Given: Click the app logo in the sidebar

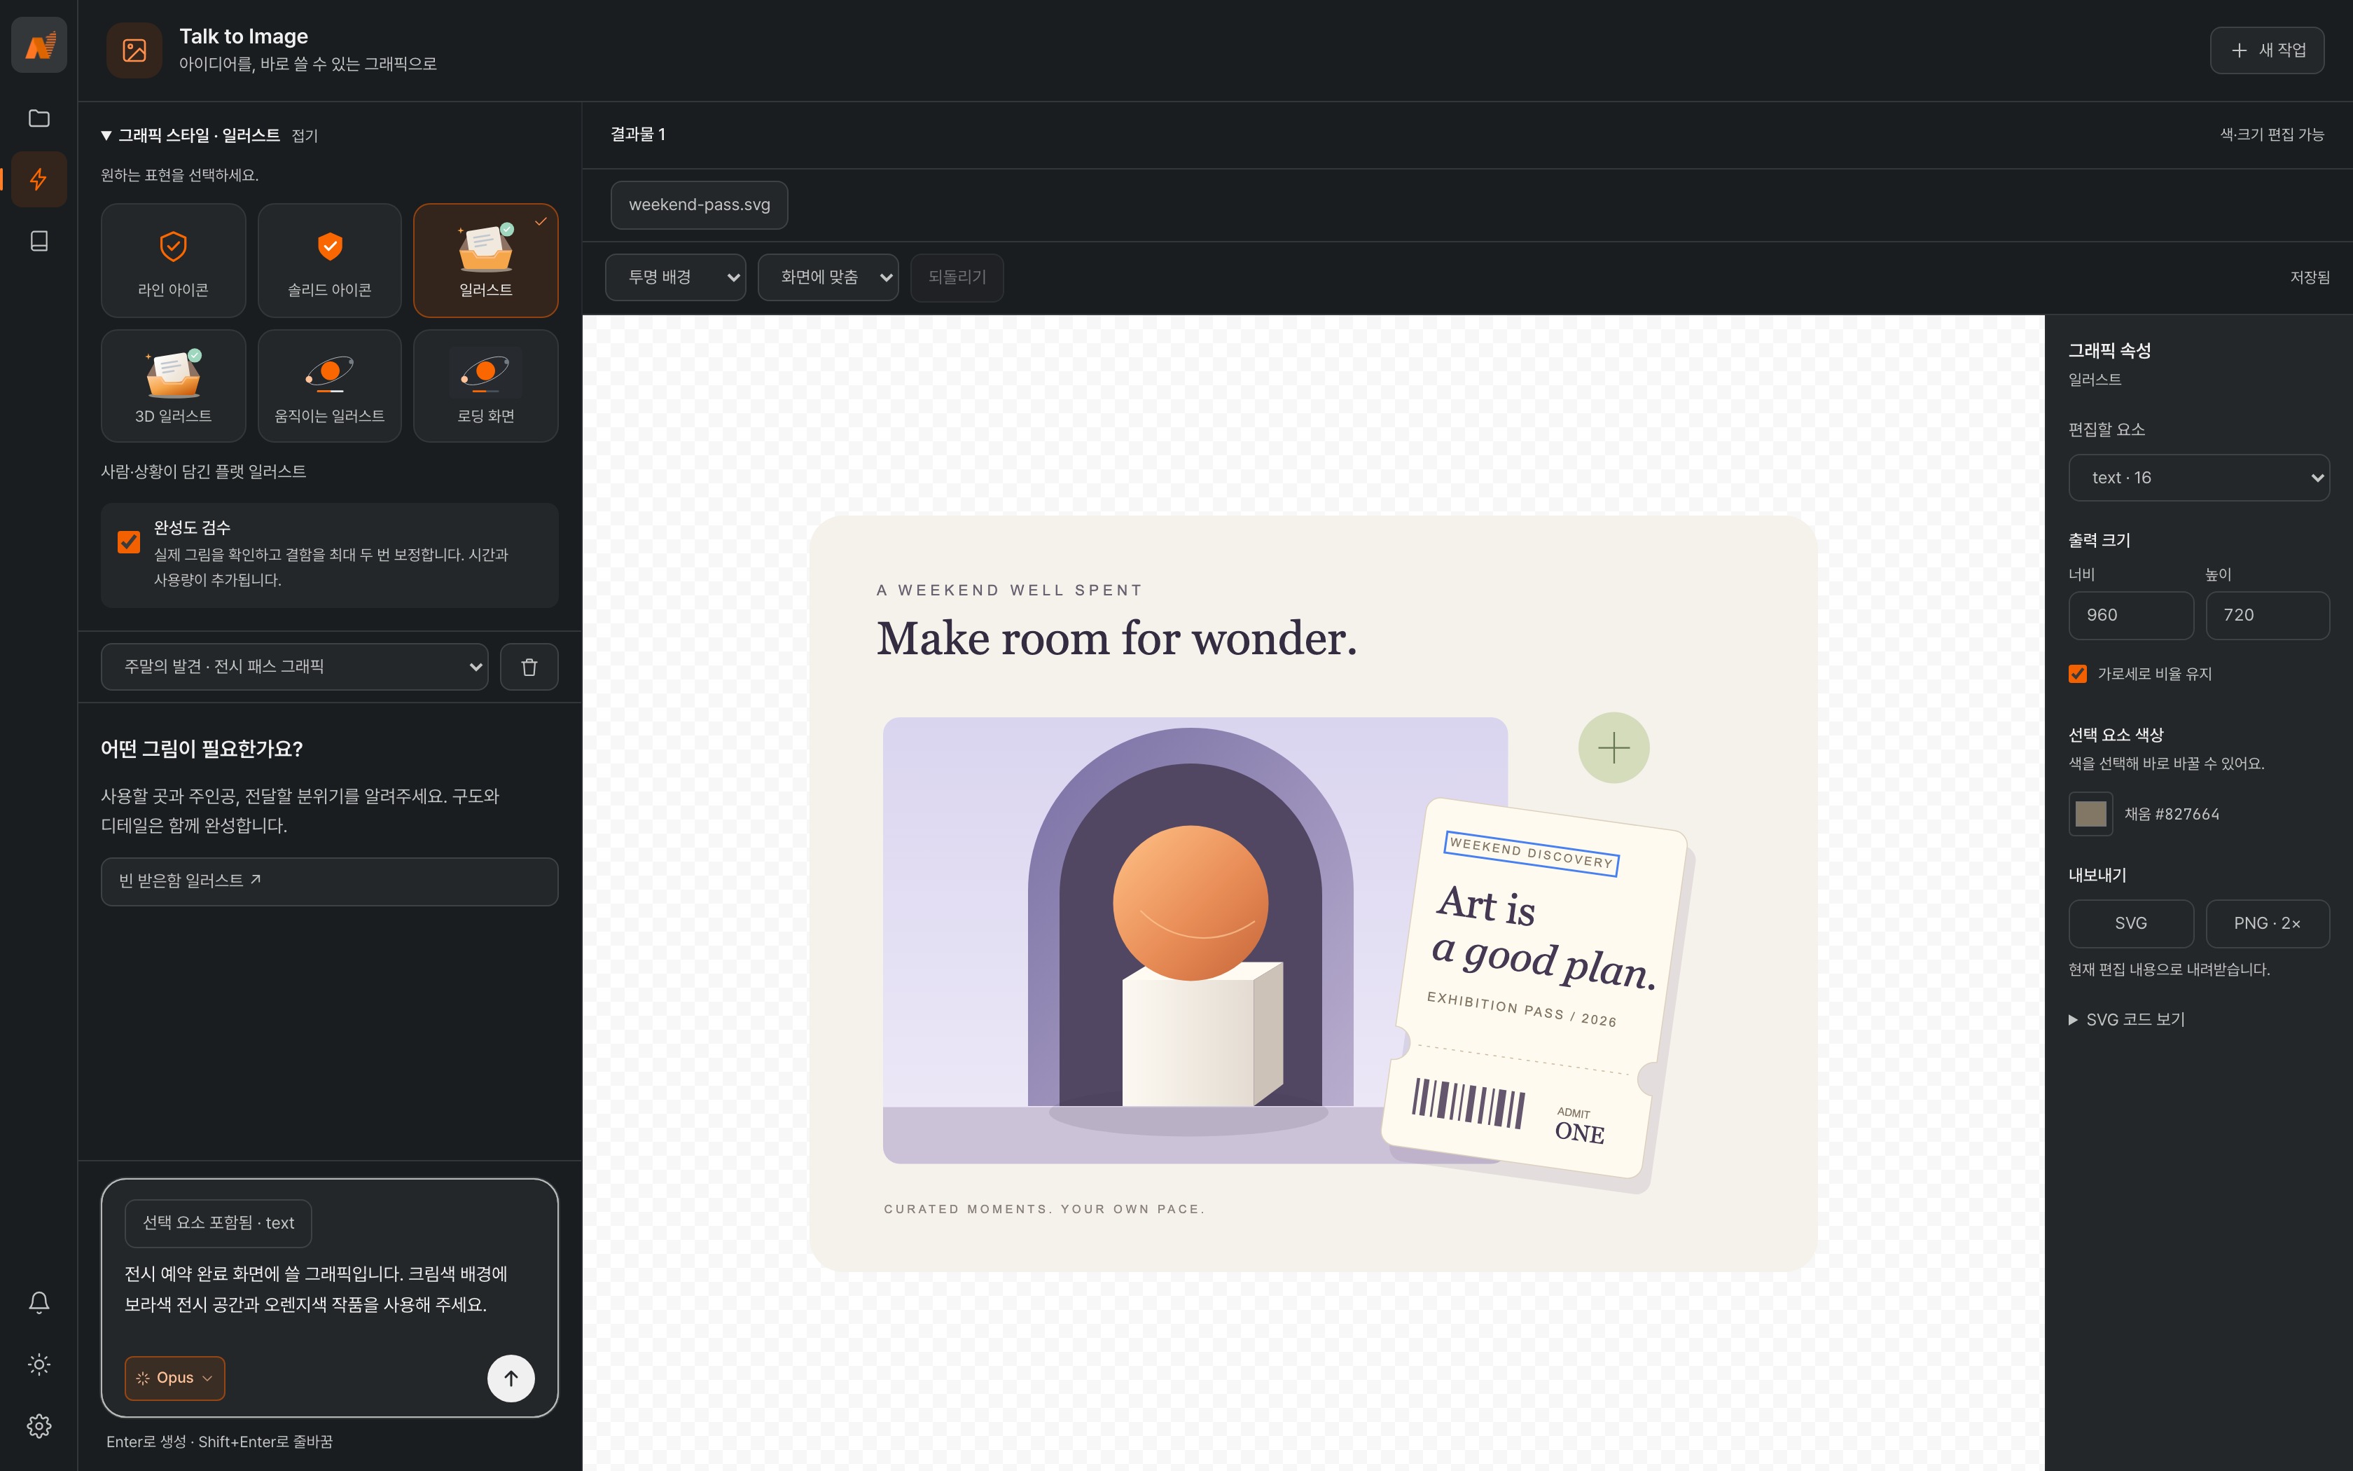Looking at the screenshot, I should (39, 45).
